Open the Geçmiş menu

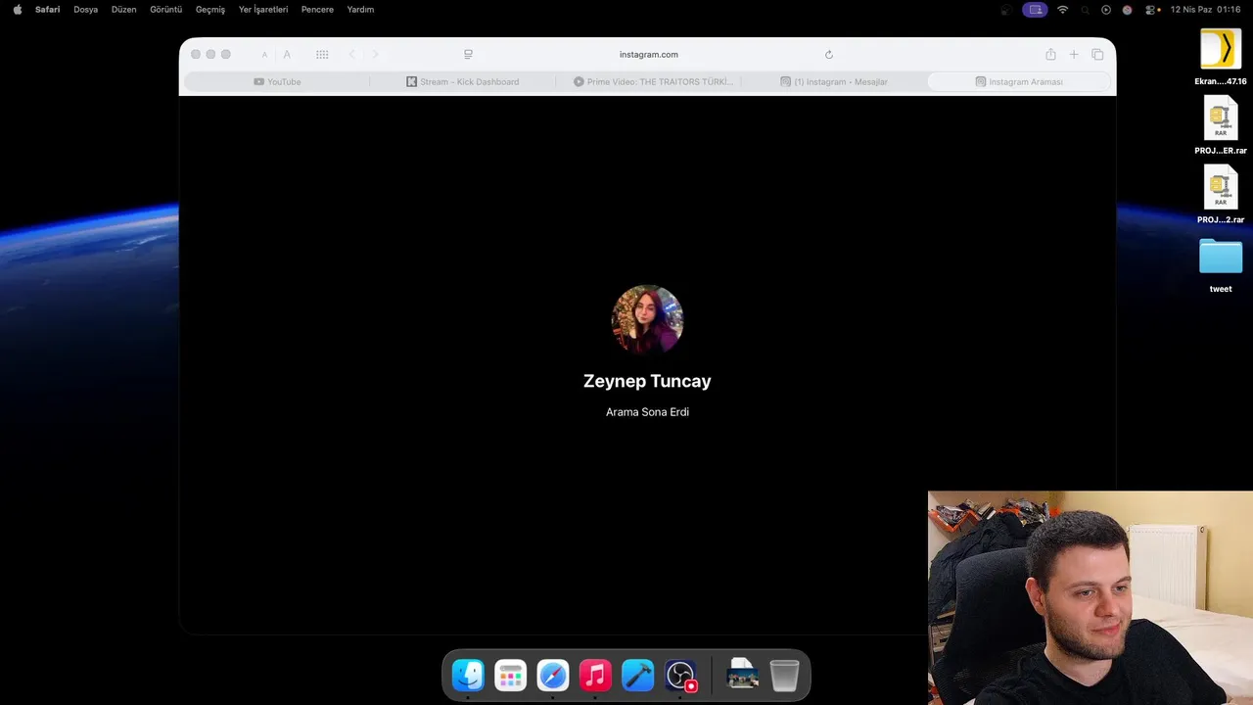210,10
